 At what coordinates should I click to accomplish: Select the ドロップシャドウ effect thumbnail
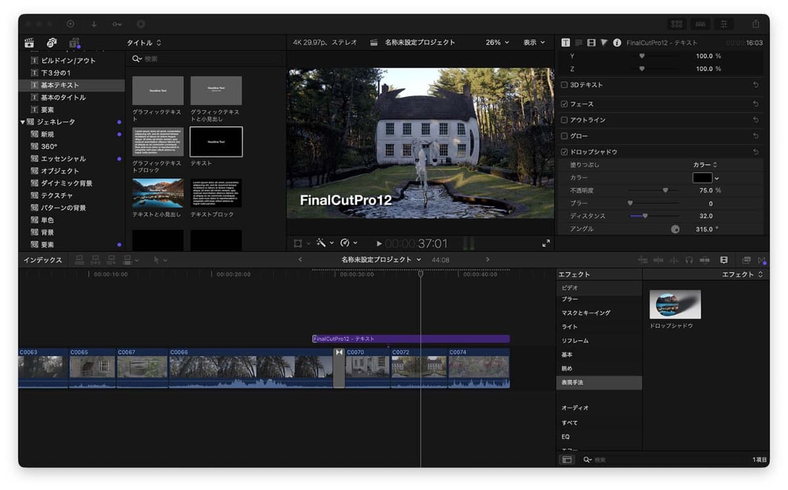point(675,305)
